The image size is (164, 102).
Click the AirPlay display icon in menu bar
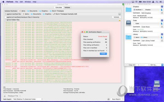tap(133, 2)
